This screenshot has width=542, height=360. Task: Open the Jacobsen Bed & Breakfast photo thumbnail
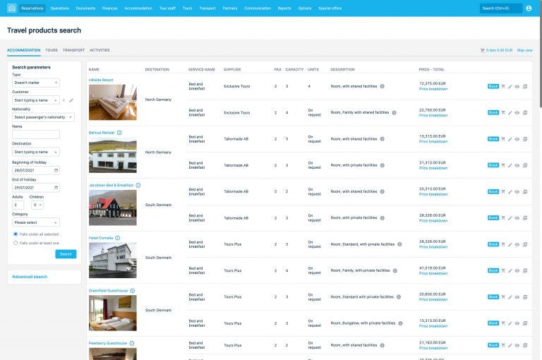[x=113, y=208]
